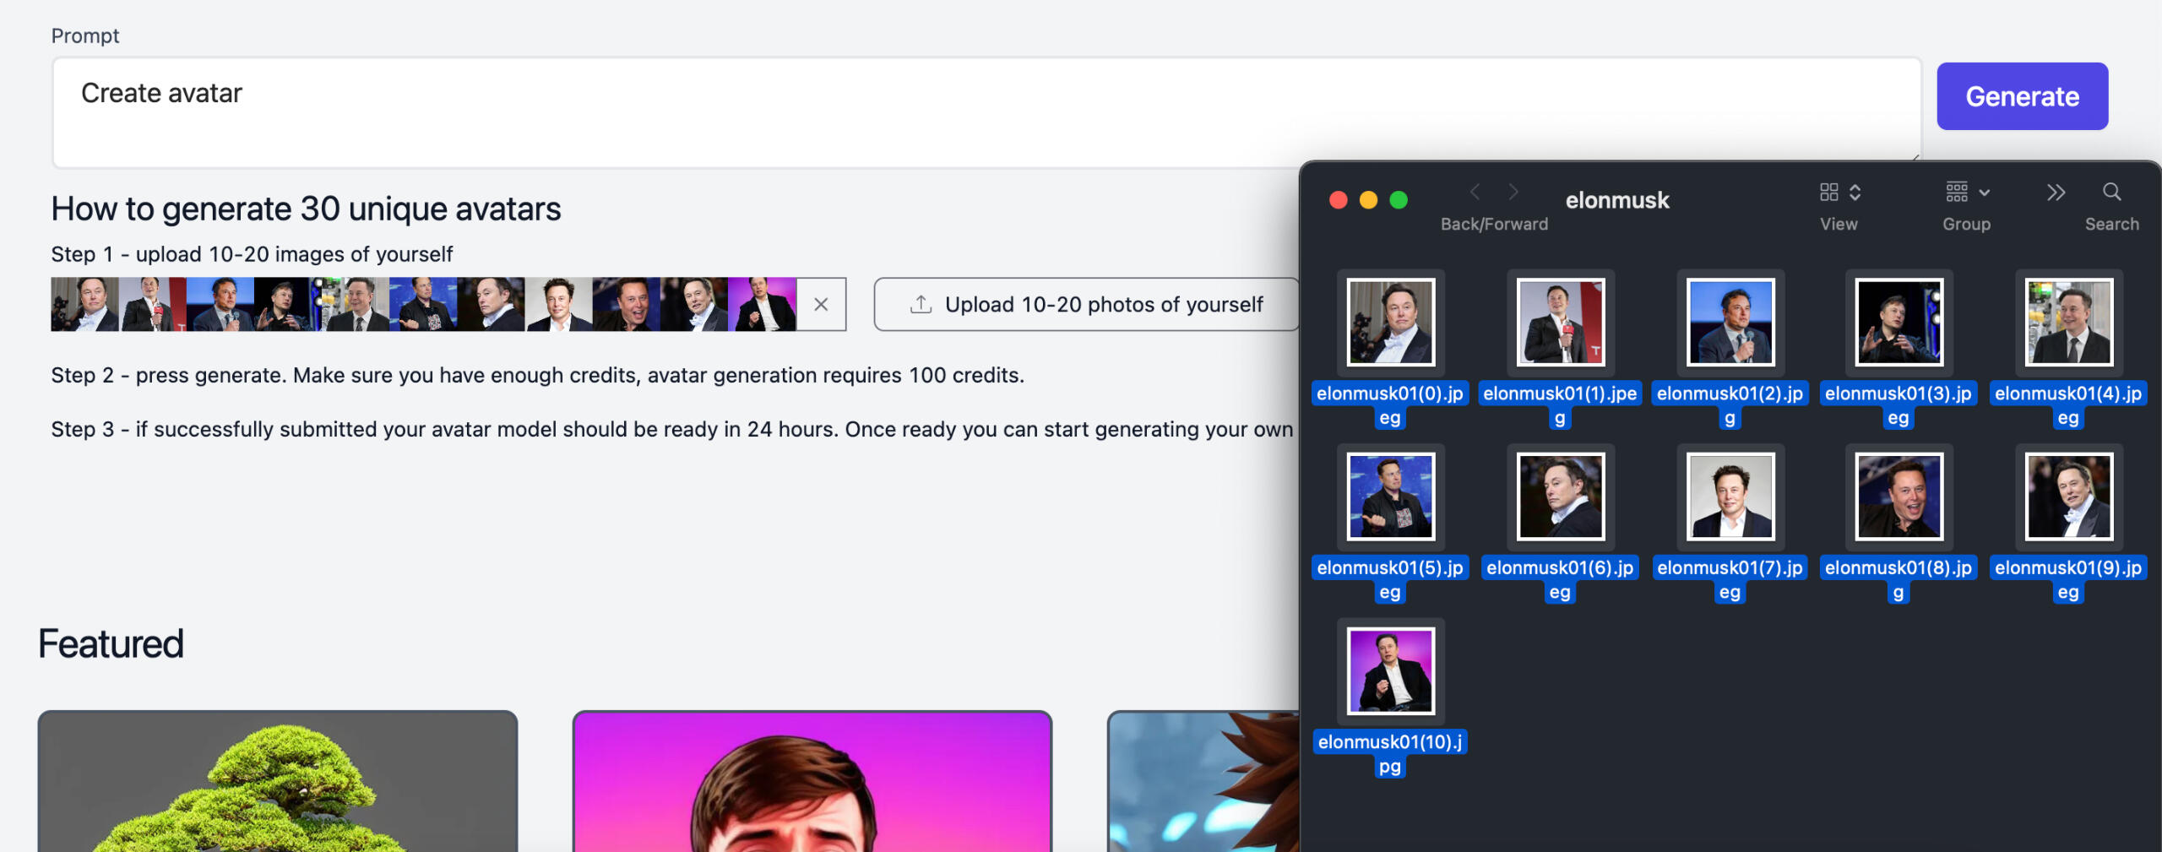Click the Finder back arrow
The height and width of the screenshot is (852, 2162).
click(1475, 193)
